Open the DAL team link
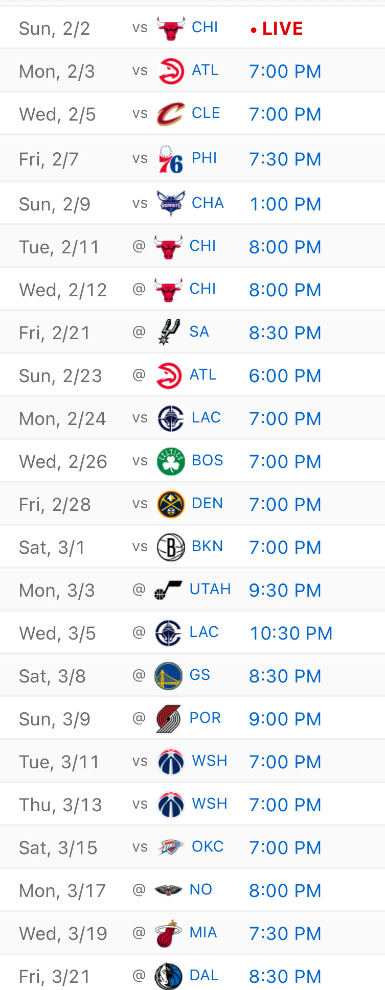Image resolution: width=385 pixels, height=990 pixels. [x=204, y=975]
